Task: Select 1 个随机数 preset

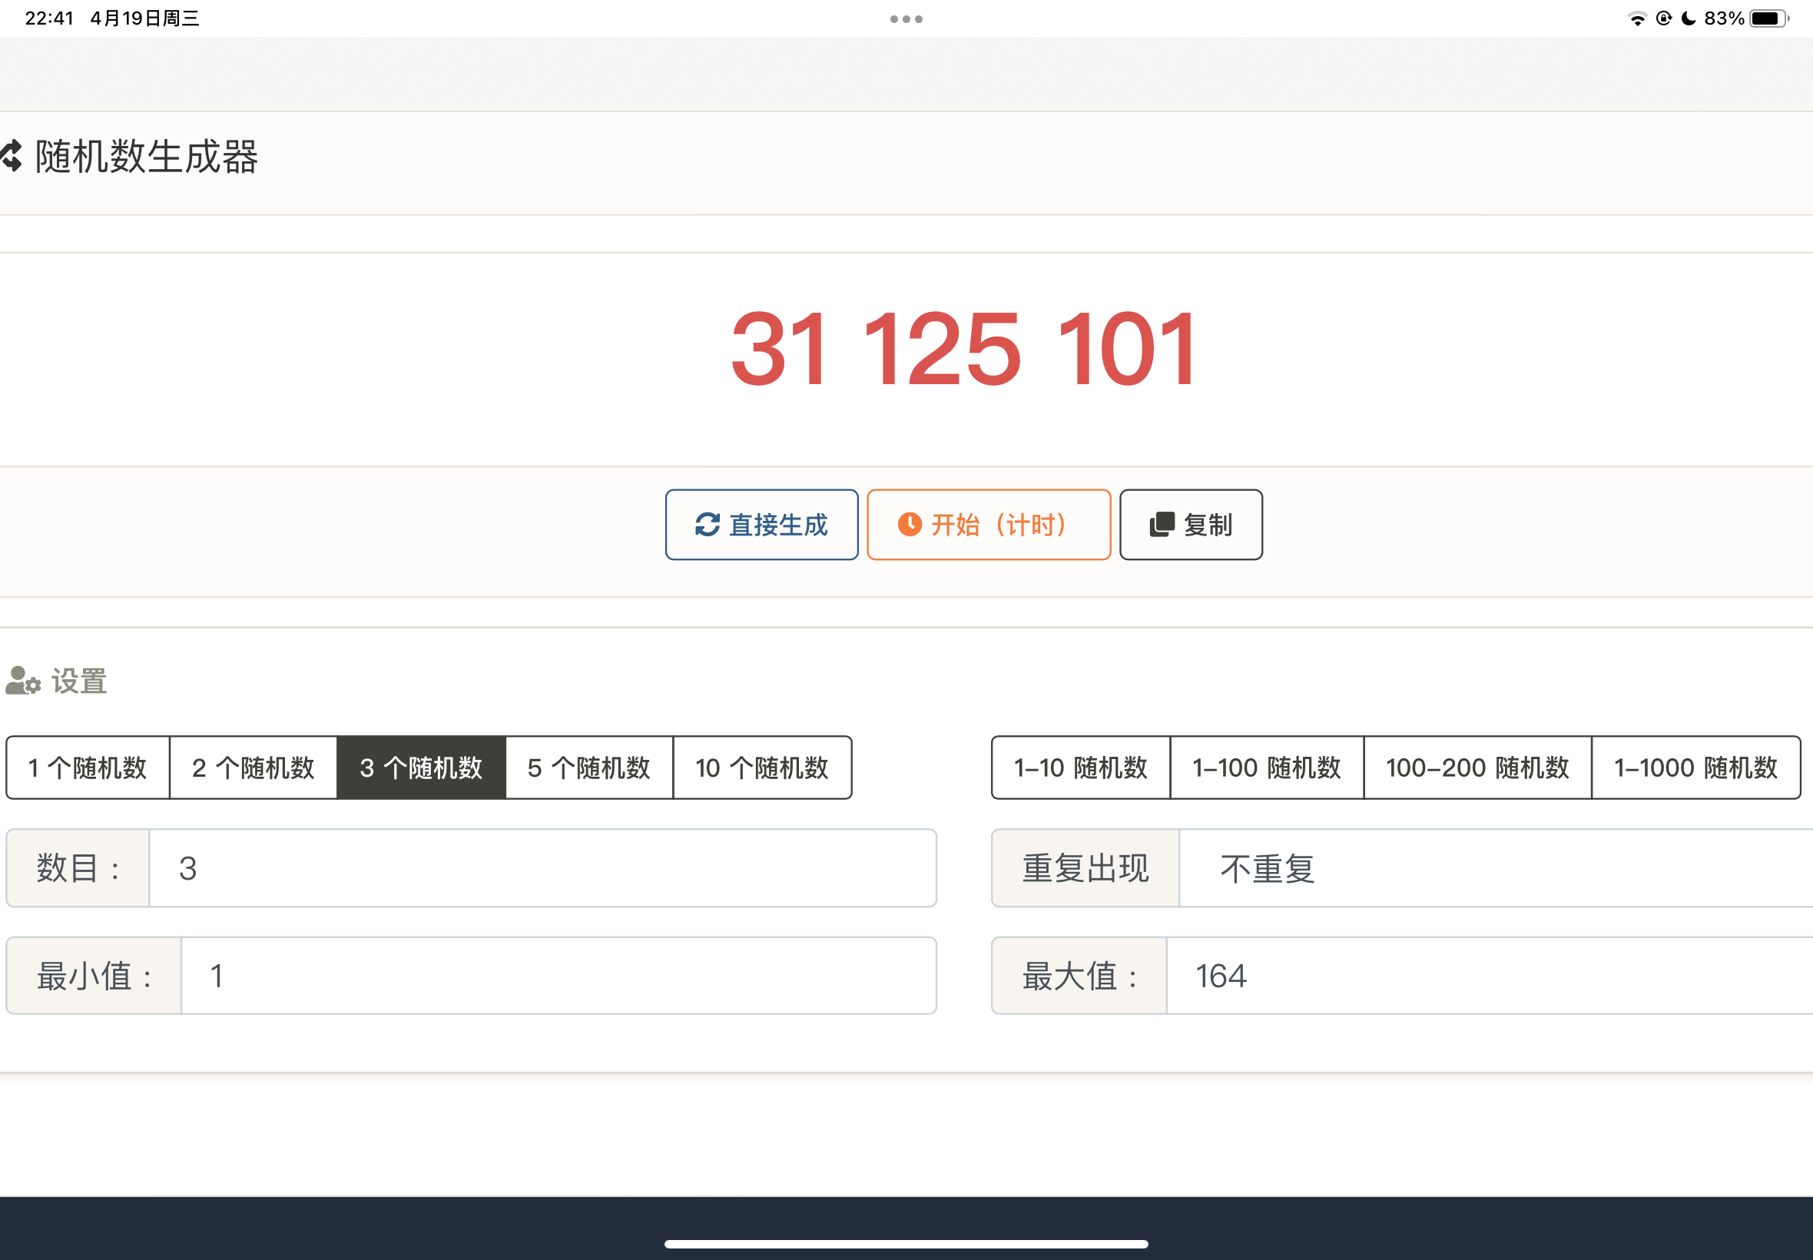Action: [x=88, y=768]
